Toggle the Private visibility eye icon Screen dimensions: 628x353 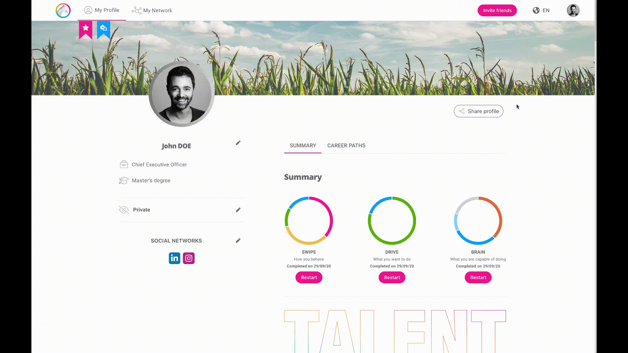pos(124,210)
